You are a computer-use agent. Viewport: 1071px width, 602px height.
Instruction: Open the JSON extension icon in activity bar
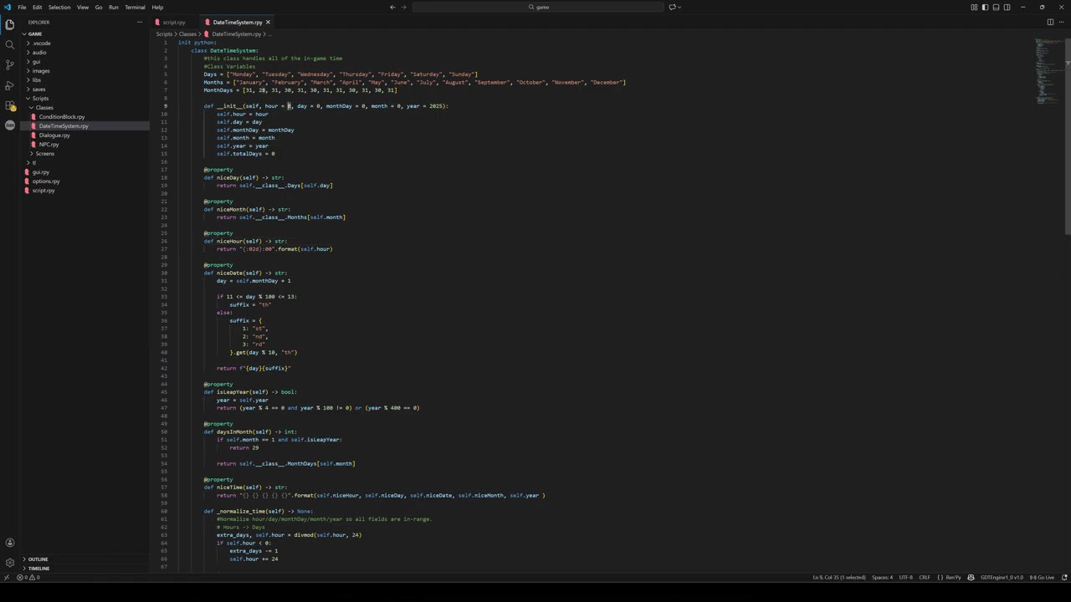coord(10,125)
